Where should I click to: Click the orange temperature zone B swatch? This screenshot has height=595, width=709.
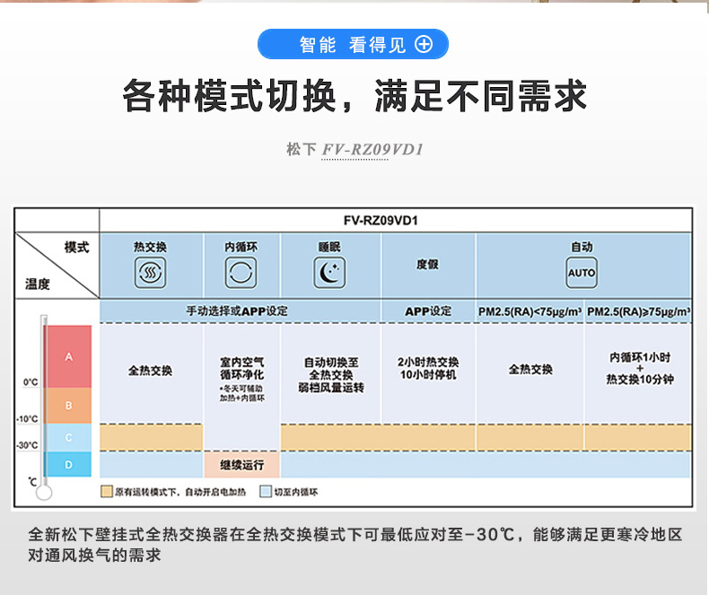coord(69,406)
